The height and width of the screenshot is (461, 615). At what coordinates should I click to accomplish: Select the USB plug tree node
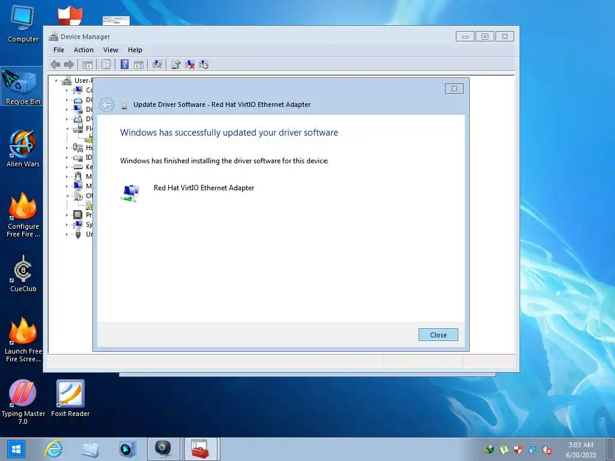coord(78,234)
